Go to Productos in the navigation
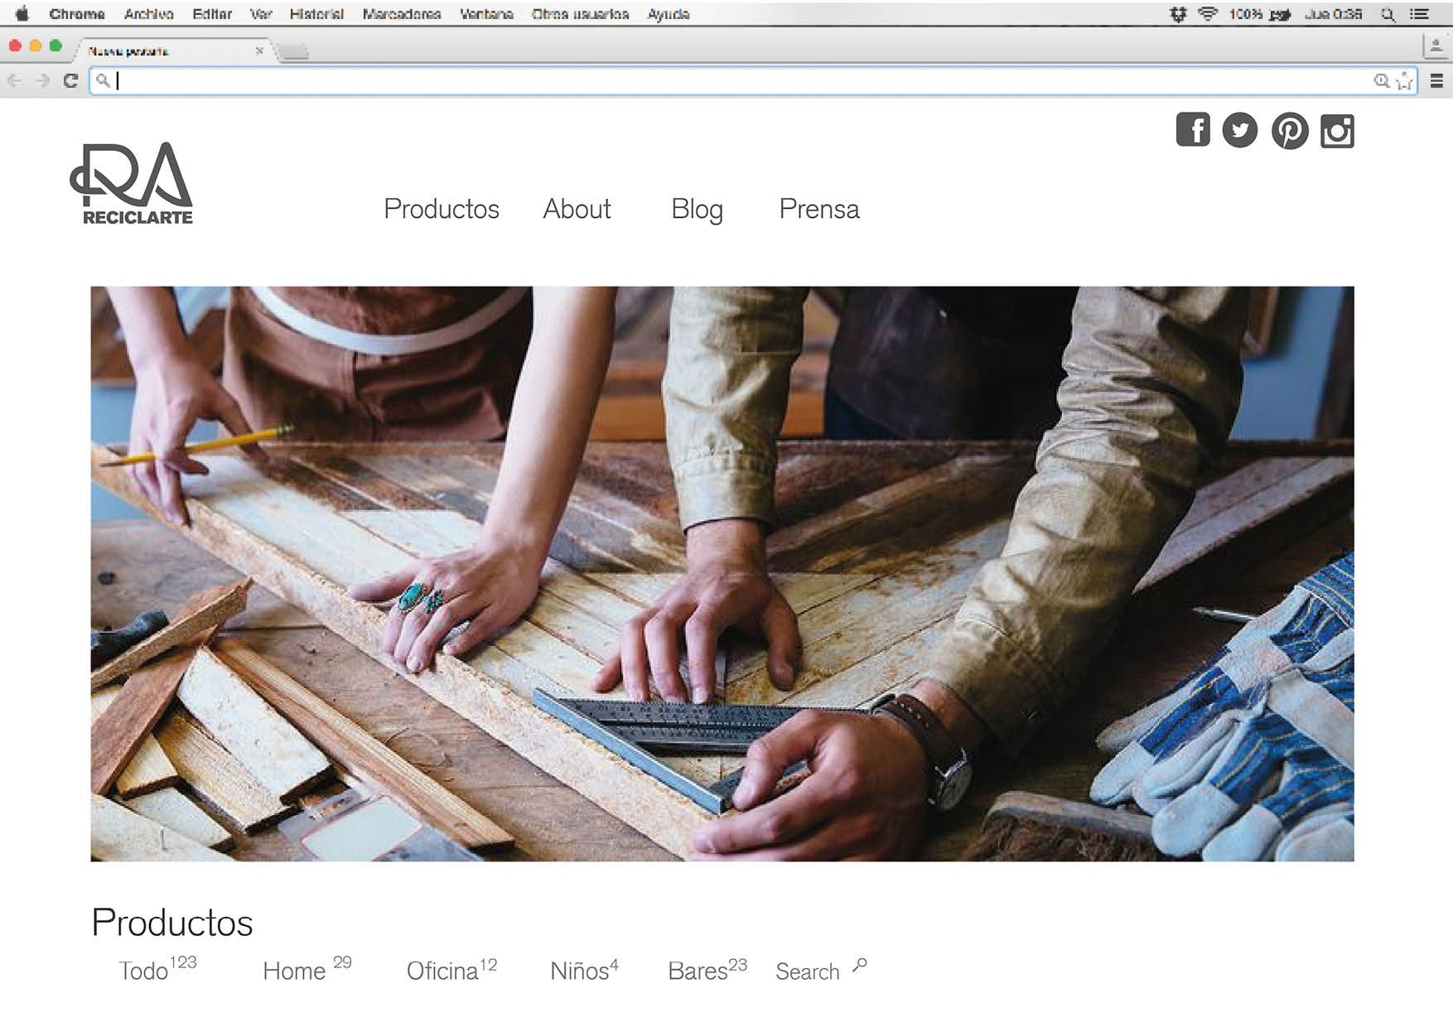The image size is (1453, 1027). [442, 209]
